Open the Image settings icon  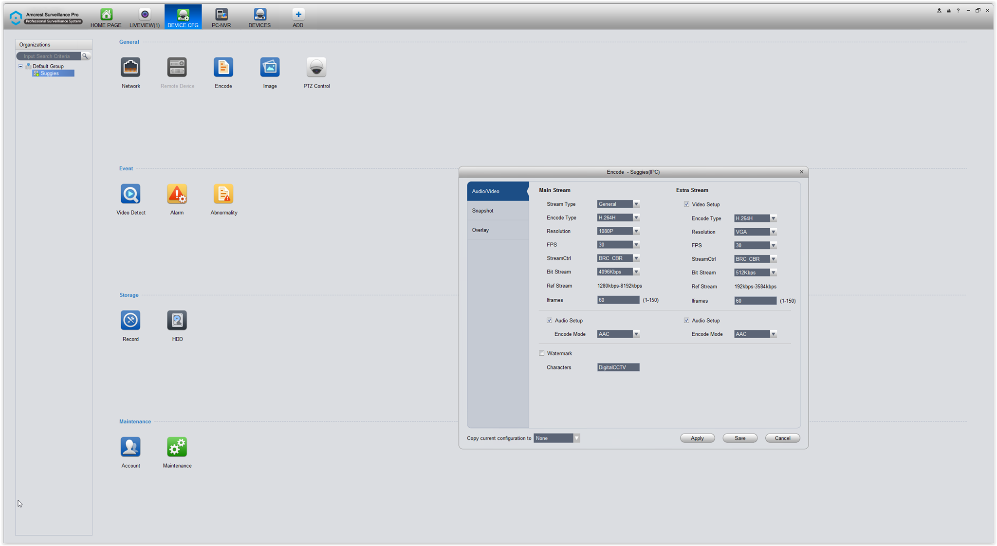[270, 67]
